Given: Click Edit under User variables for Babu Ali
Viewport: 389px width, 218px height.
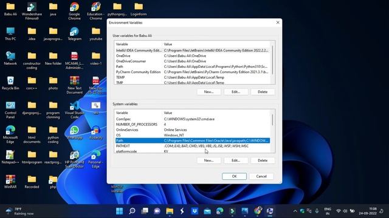Looking at the screenshot, I should [x=236, y=91].
